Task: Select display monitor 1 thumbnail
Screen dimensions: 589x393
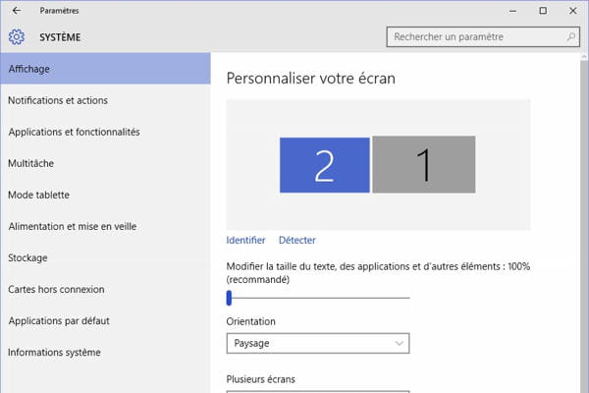Action: [424, 165]
